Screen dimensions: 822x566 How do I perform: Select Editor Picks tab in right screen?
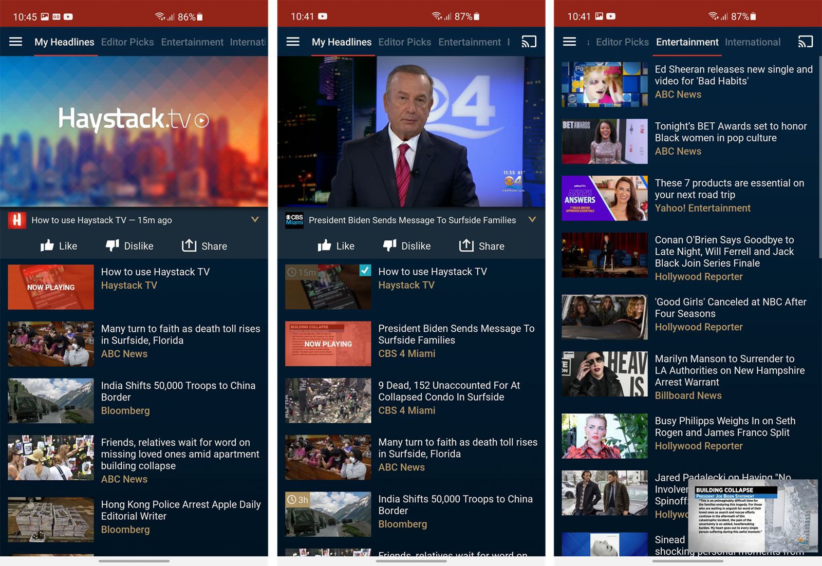pyautogui.click(x=622, y=42)
